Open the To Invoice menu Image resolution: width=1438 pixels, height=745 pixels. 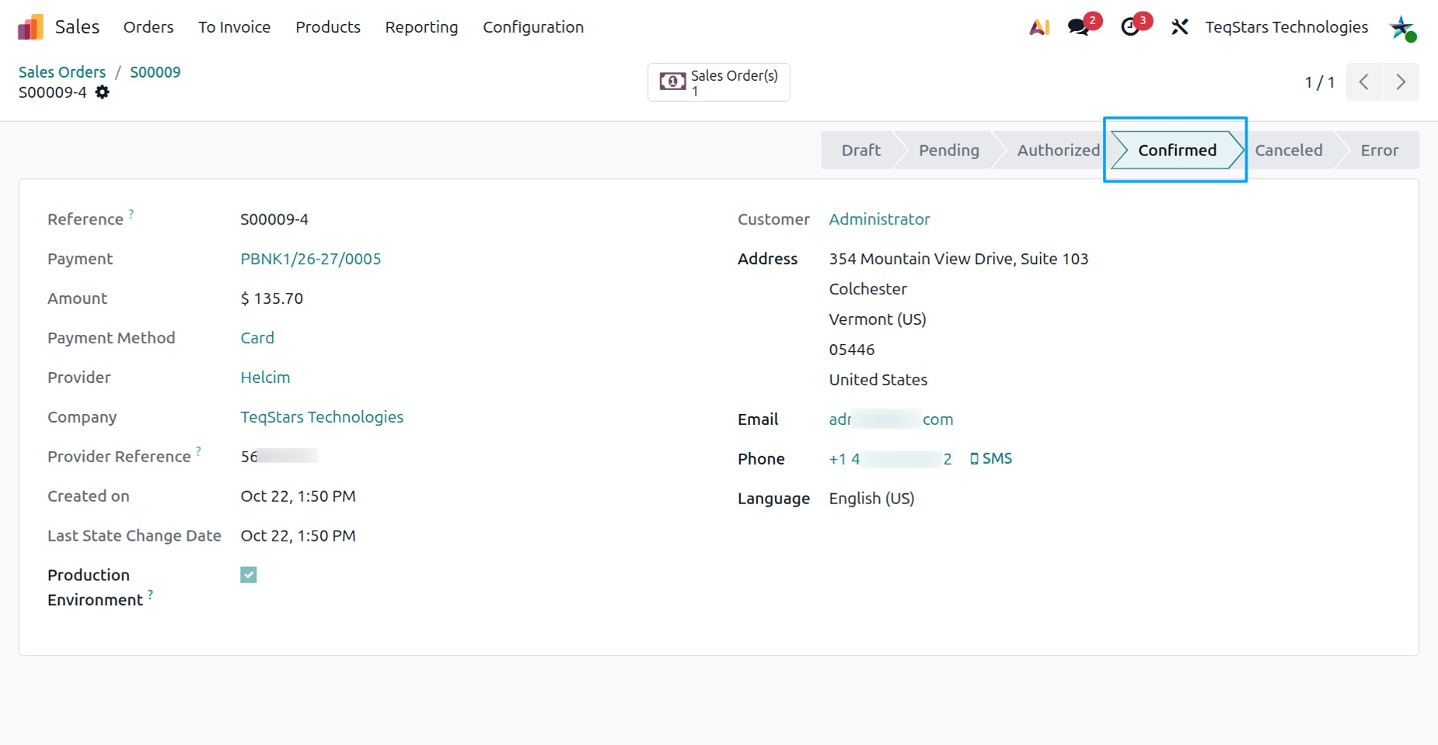pos(234,27)
